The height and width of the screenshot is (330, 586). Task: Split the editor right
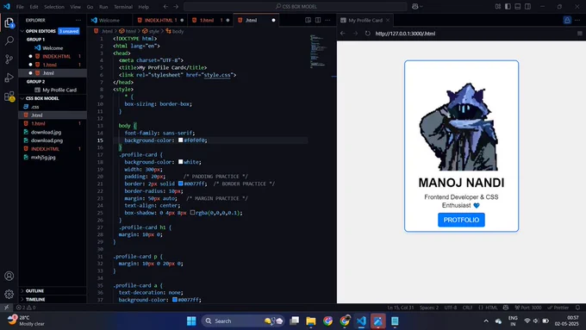click(x=318, y=20)
